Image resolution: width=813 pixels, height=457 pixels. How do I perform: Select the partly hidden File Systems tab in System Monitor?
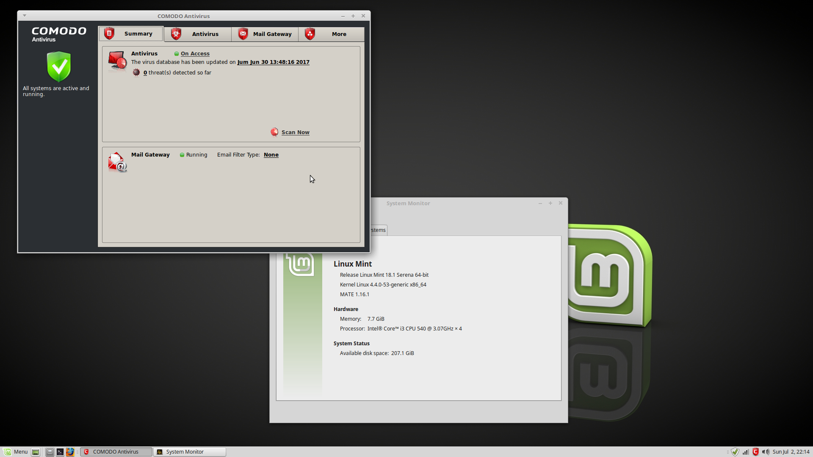(x=379, y=230)
